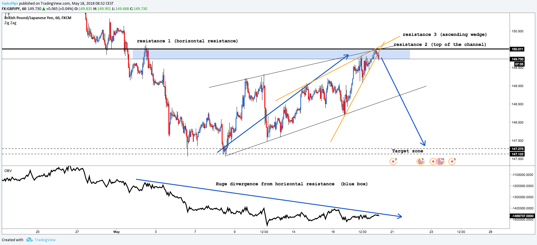Open the UK flag event marker with badge 15
This screenshot has height=245, width=537.
(440, 161)
